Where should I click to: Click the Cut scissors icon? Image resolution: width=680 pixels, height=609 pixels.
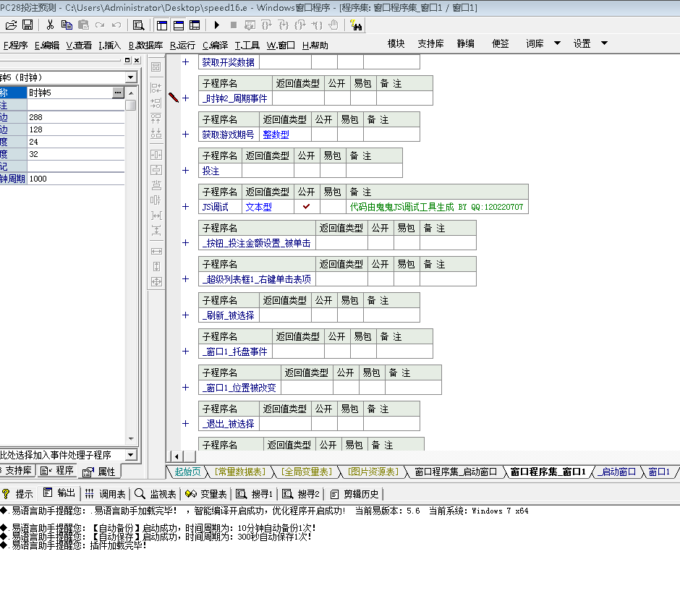tap(50, 25)
